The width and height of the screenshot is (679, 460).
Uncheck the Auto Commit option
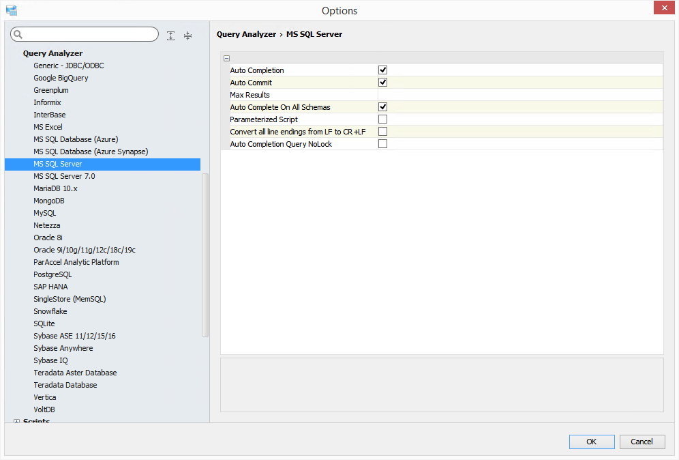pos(383,83)
